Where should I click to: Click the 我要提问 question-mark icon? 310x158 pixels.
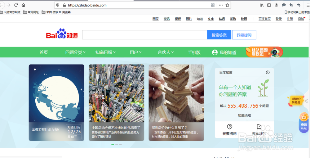(x=229, y=127)
